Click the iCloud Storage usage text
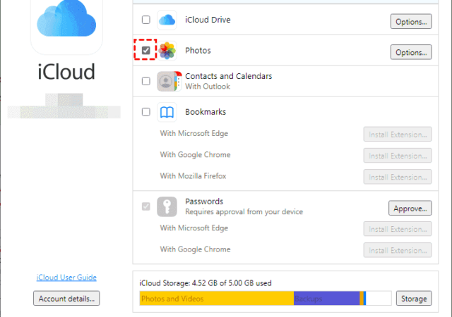 tap(206, 283)
